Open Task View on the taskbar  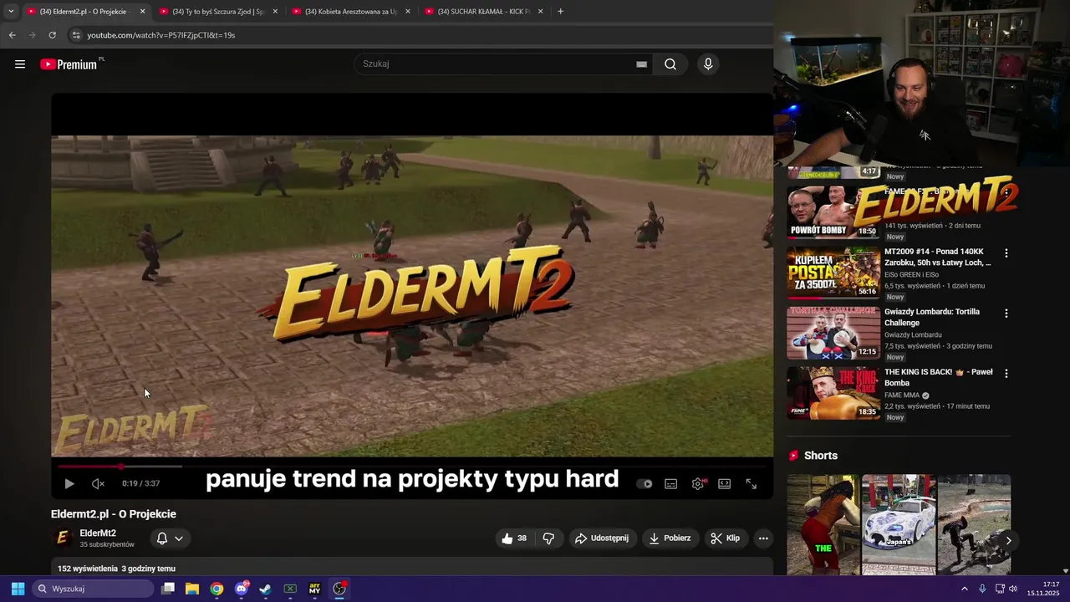pyautogui.click(x=168, y=589)
